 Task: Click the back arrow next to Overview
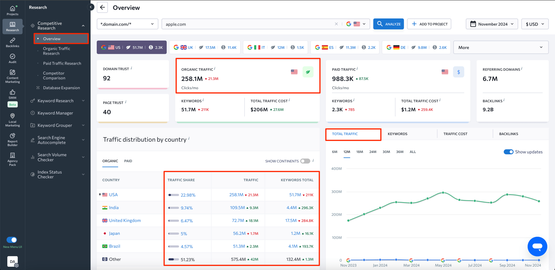click(102, 8)
